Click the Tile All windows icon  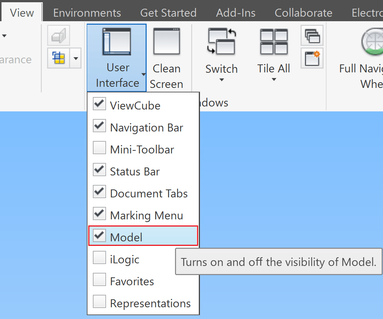pos(274,41)
